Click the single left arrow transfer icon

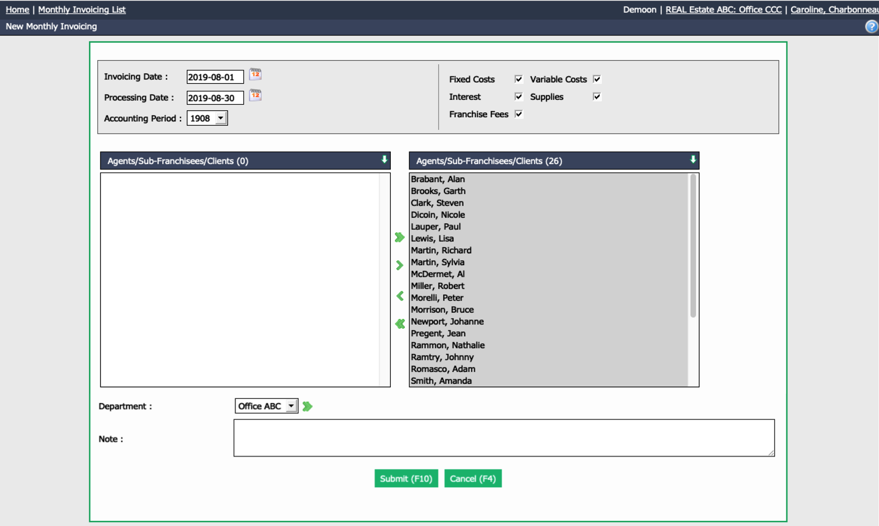(400, 296)
